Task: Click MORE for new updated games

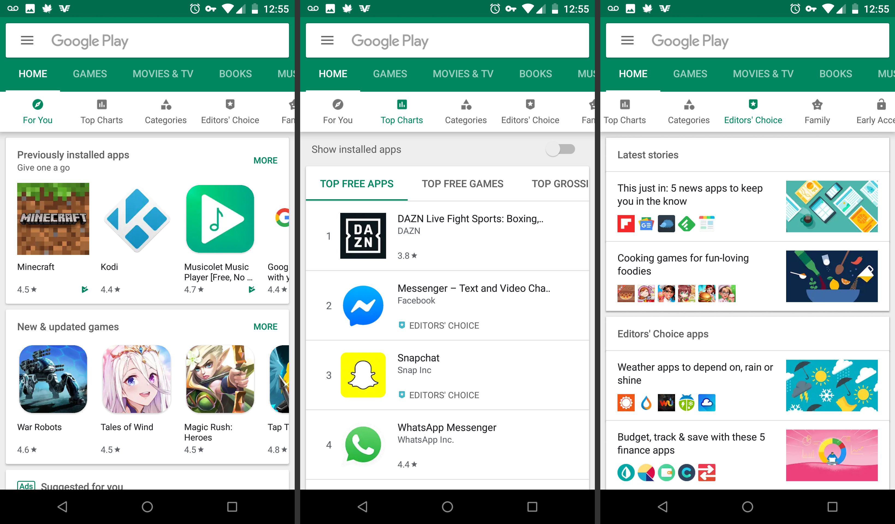Action: (265, 326)
